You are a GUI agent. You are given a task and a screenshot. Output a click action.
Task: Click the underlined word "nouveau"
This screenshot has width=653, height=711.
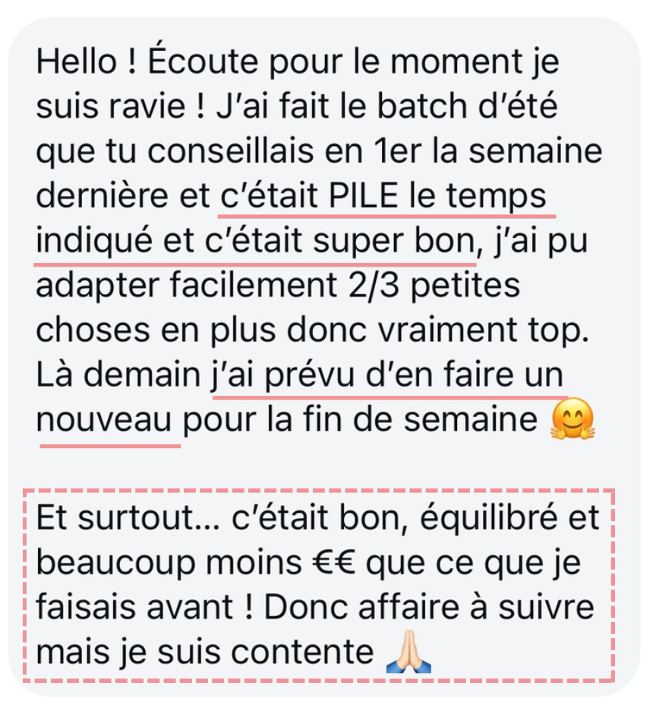coord(104,420)
